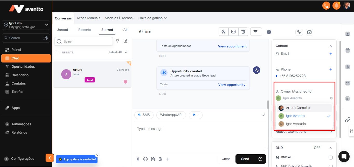
Task: Open the emoji picker
Action: pos(145,159)
